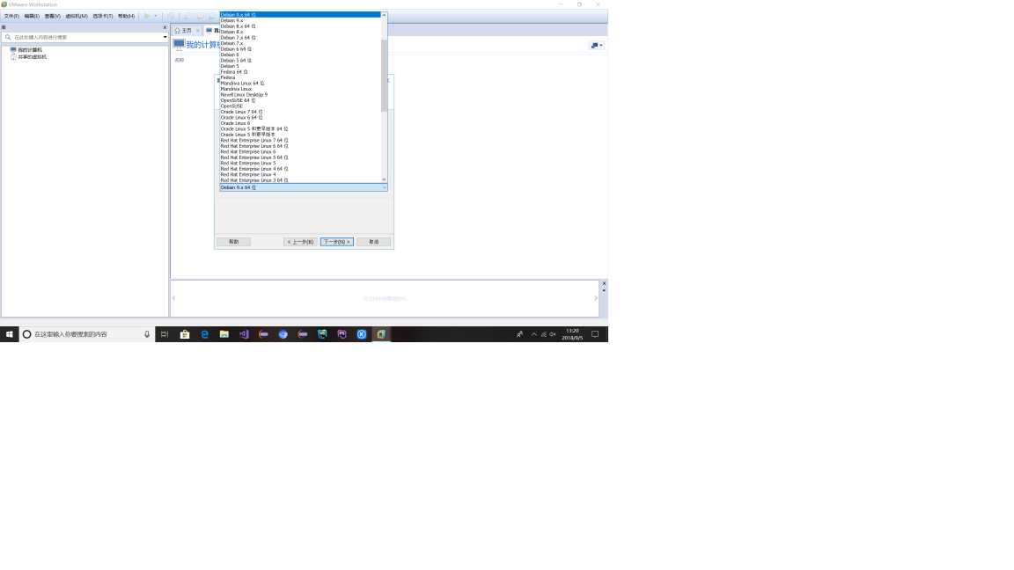The height and width of the screenshot is (570, 1014).
Task: Choose Oracle Linux 7 64 位
Action: pyautogui.click(x=300, y=112)
